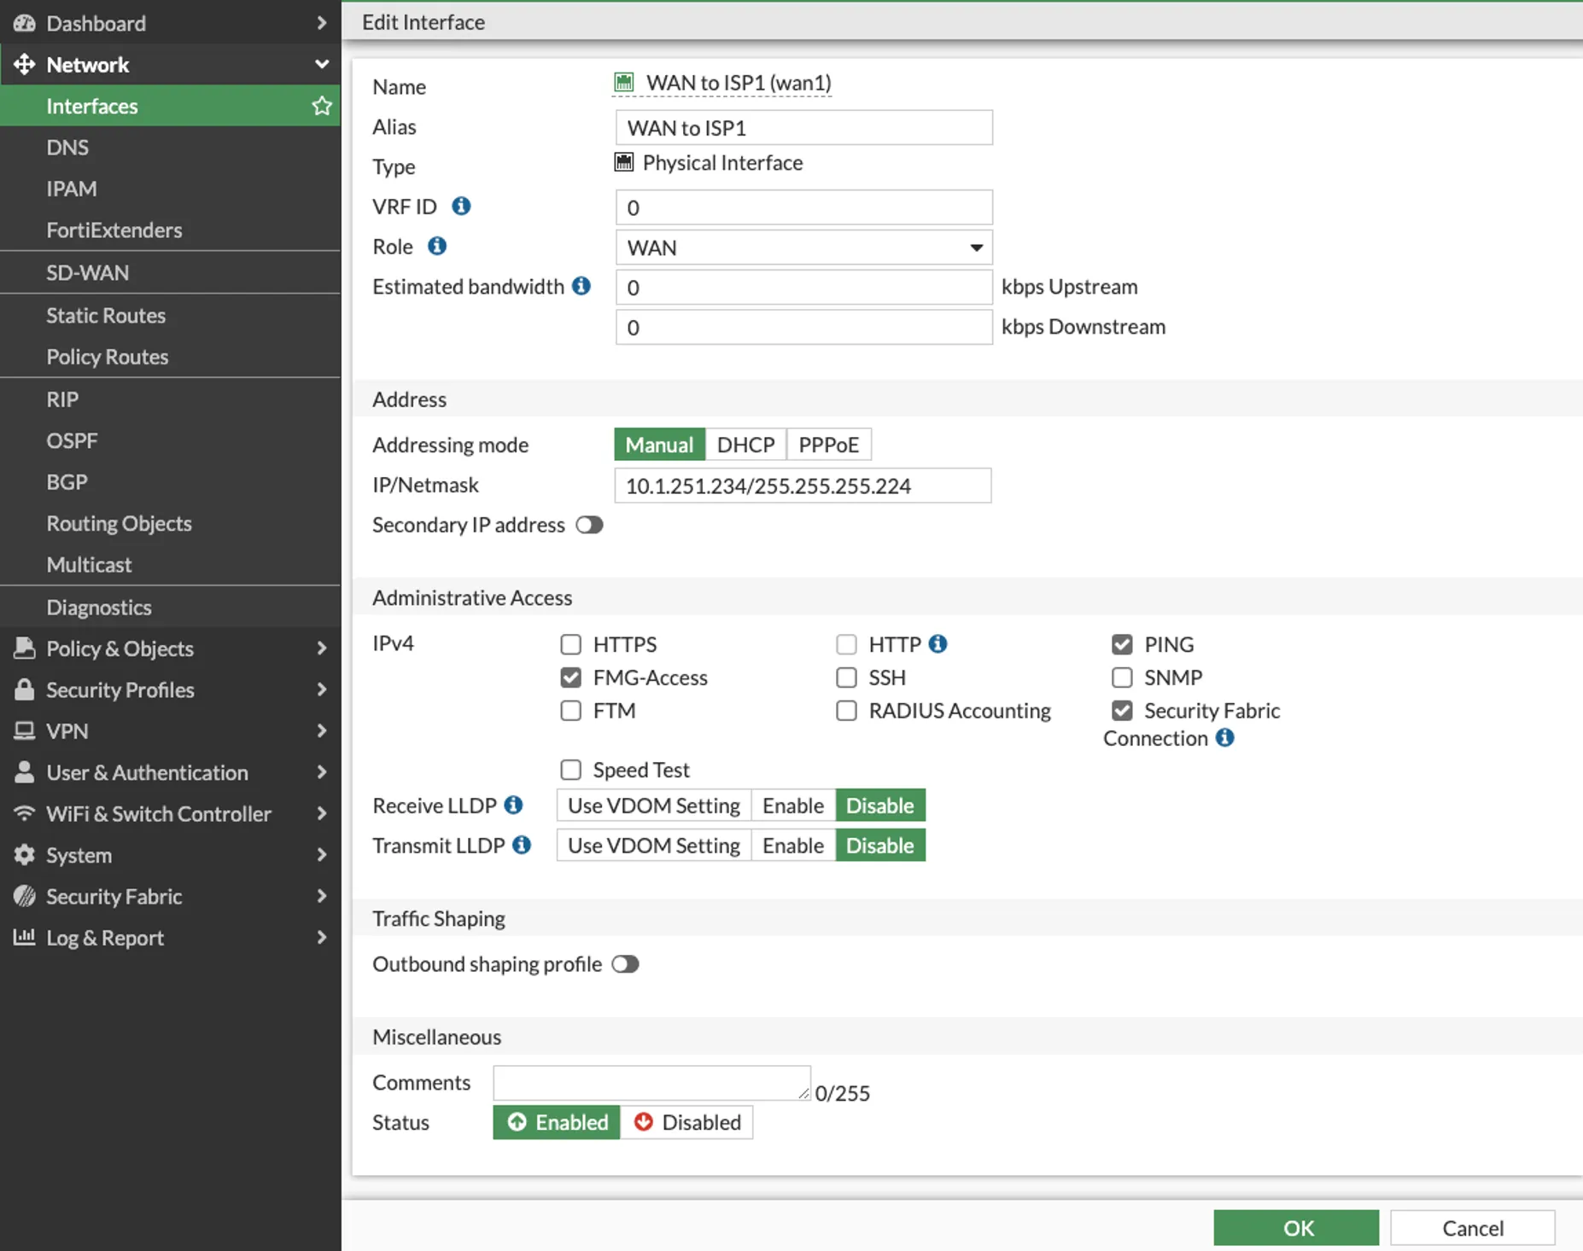Open the Role dropdown showing WAN
This screenshot has height=1251, width=1583.
[x=803, y=247]
